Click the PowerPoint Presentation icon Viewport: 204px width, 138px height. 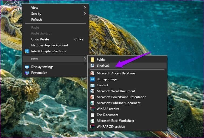tap(92, 97)
